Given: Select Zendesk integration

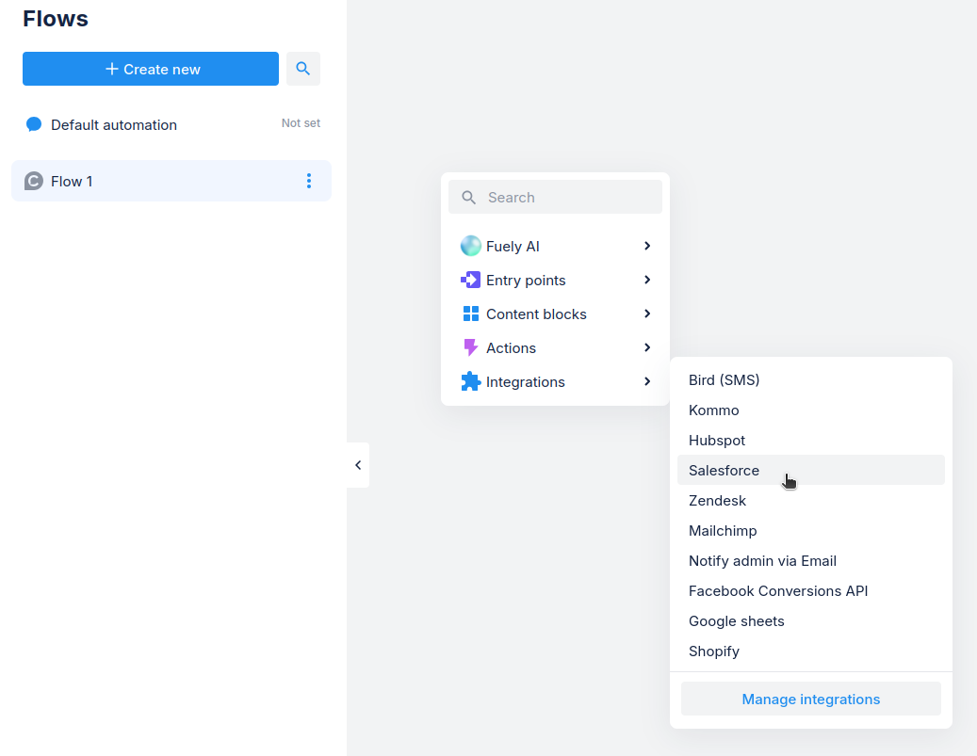Looking at the screenshot, I should (810, 501).
